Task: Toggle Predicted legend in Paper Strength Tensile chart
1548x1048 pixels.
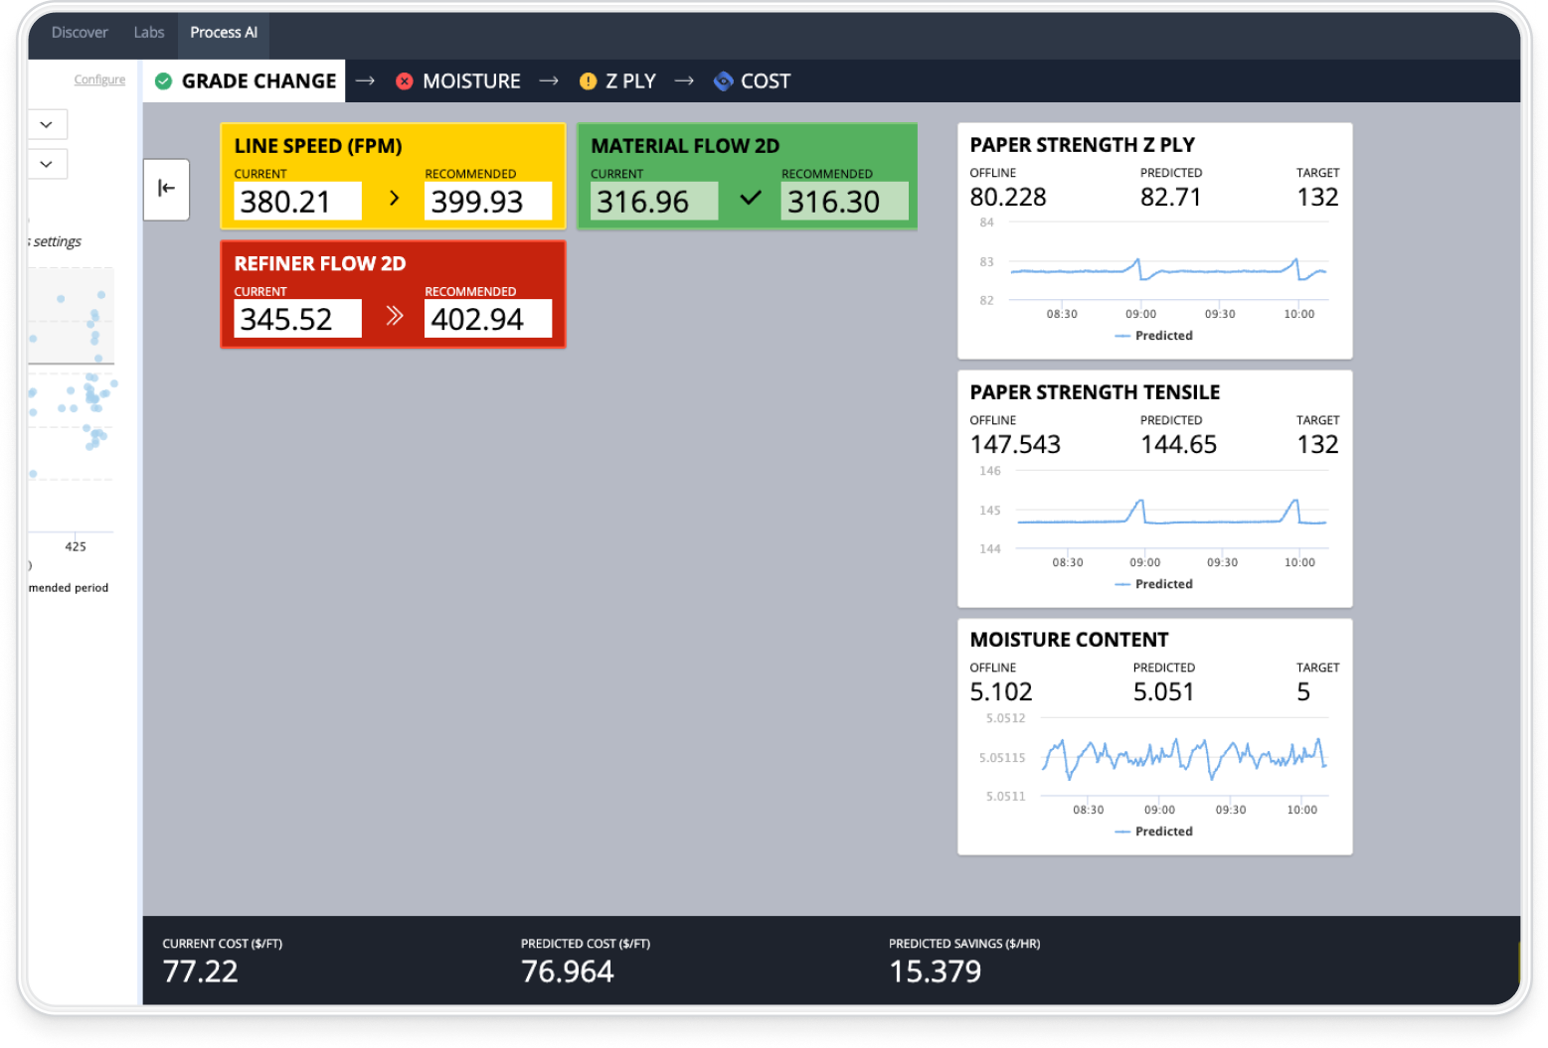Action: tap(1153, 584)
